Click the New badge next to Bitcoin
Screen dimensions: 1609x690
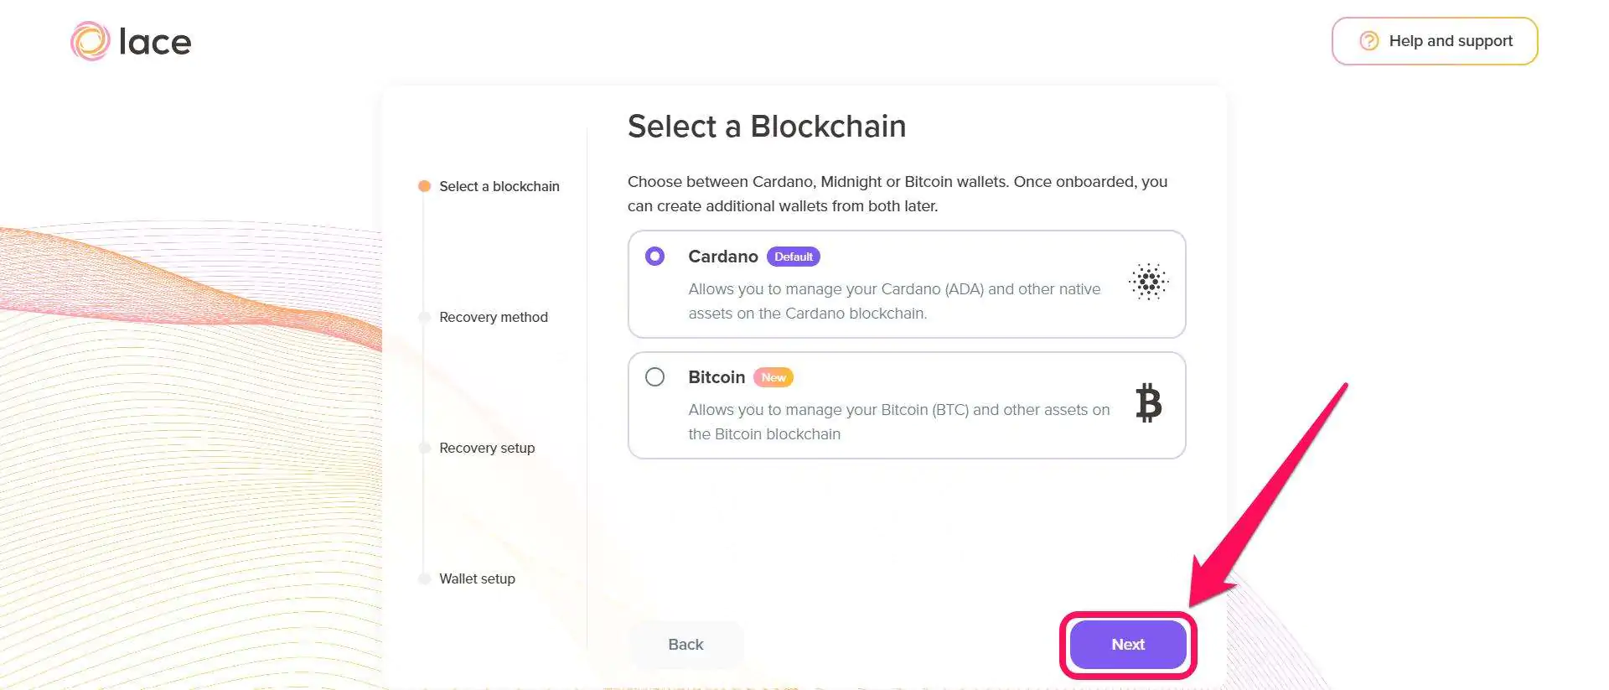[773, 377]
